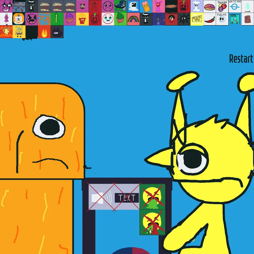Select the pink frosted donut character
Screen dimensions: 254x254
210,6
